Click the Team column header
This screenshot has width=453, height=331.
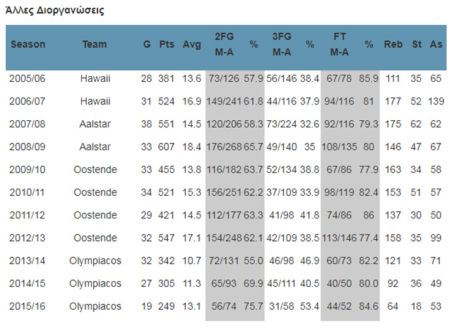[x=94, y=45]
